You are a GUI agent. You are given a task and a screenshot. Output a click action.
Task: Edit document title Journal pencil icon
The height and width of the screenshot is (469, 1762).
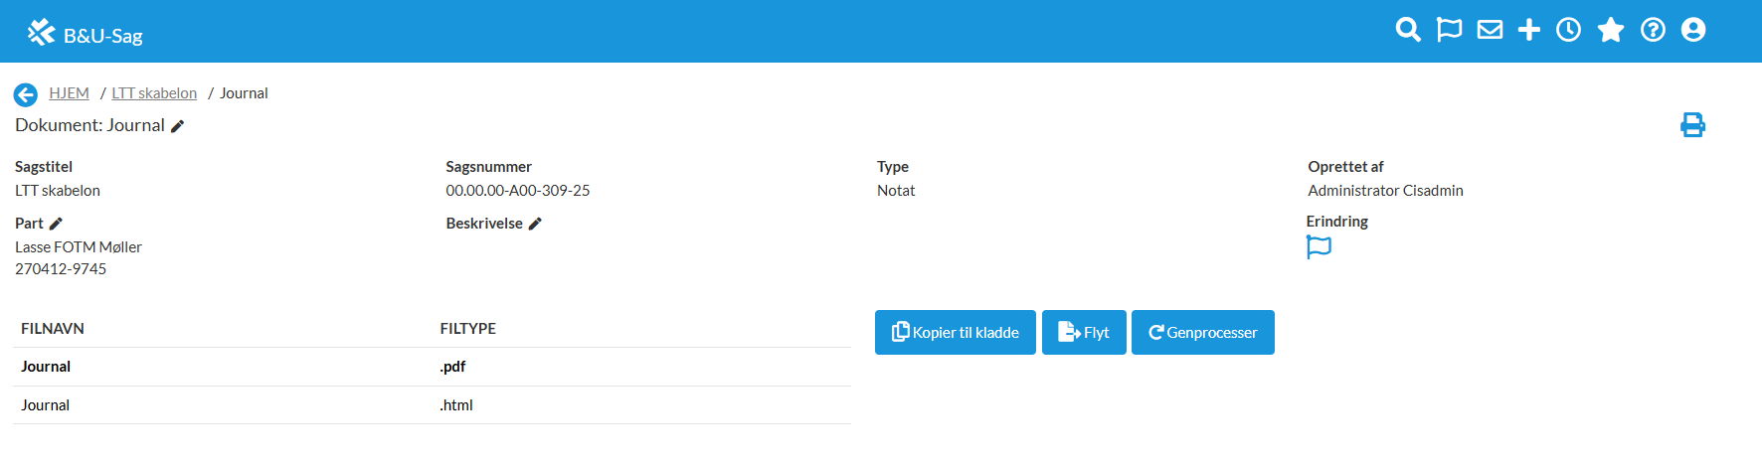[x=178, y=126]
